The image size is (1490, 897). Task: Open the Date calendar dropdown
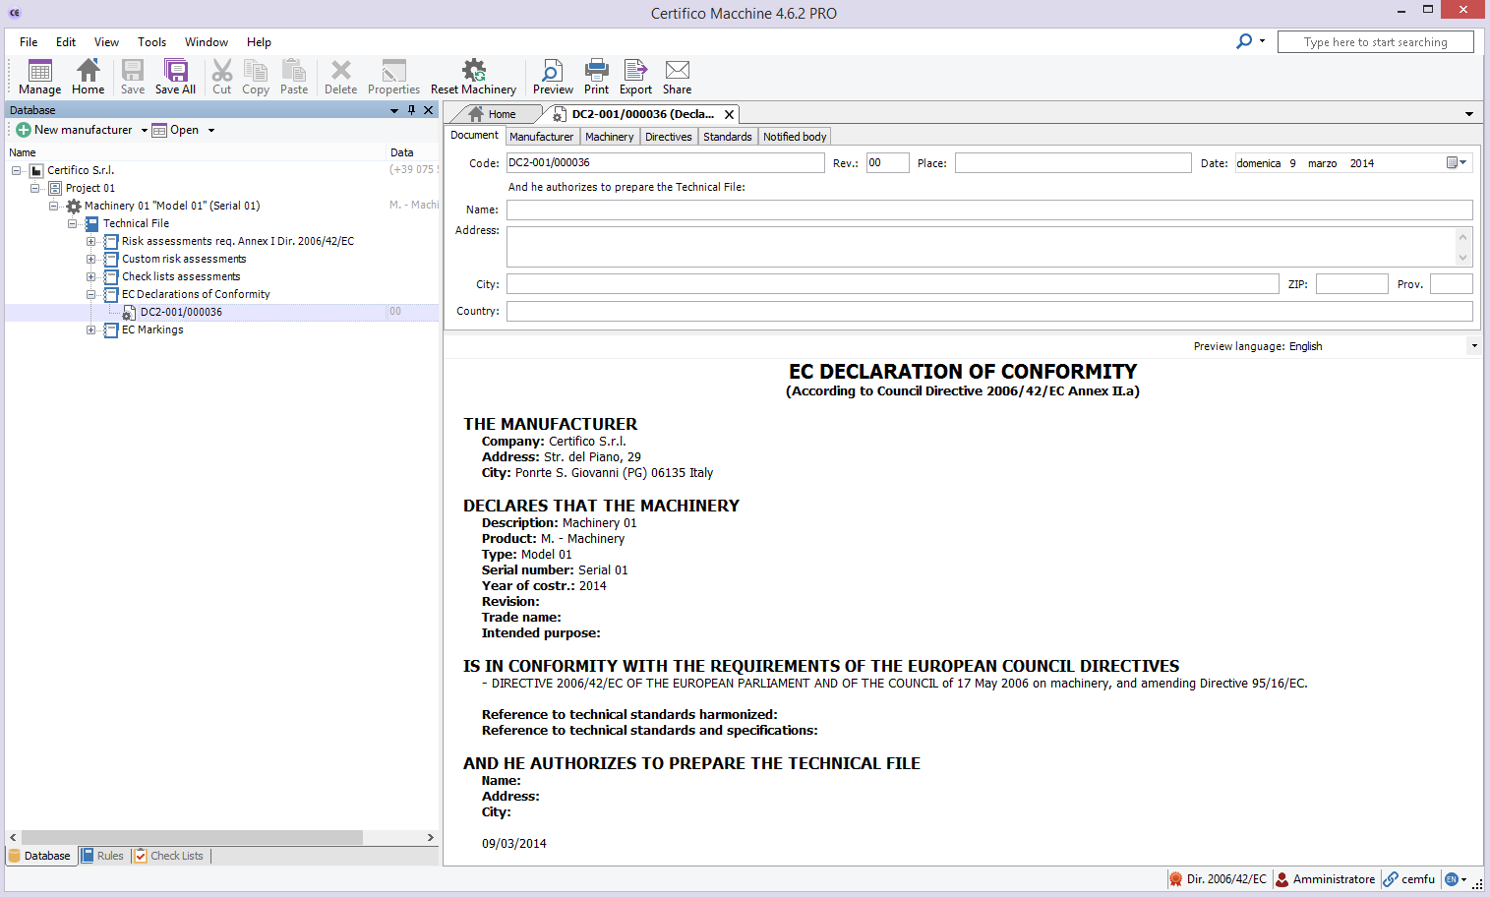(x=1457, y=163)
